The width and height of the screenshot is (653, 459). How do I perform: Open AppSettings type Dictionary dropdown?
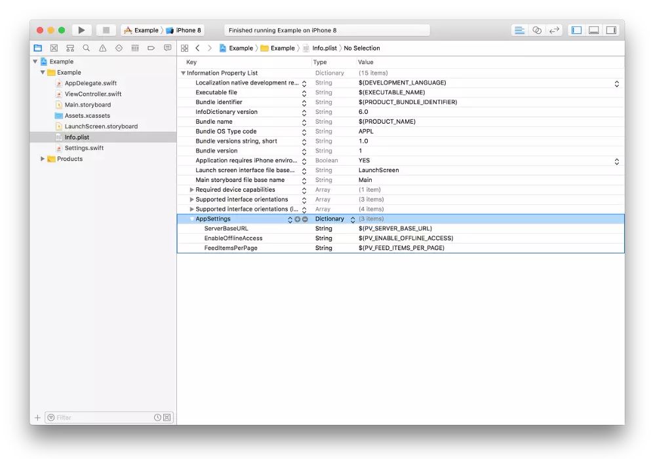(x=353, y=219)
